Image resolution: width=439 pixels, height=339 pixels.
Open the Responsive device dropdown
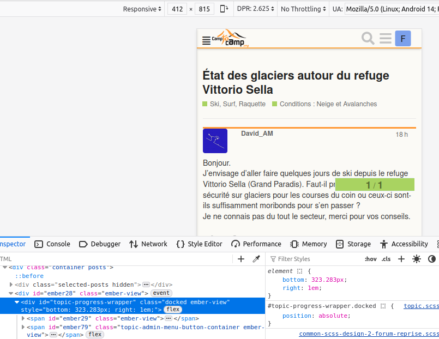(142, 9)
